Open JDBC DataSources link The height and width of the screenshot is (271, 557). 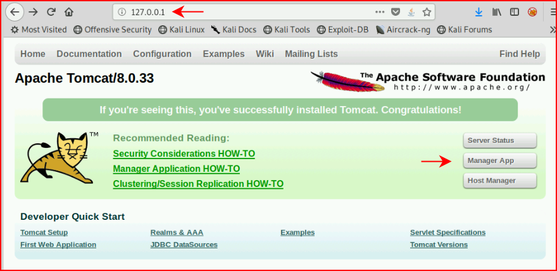point(184,244)
